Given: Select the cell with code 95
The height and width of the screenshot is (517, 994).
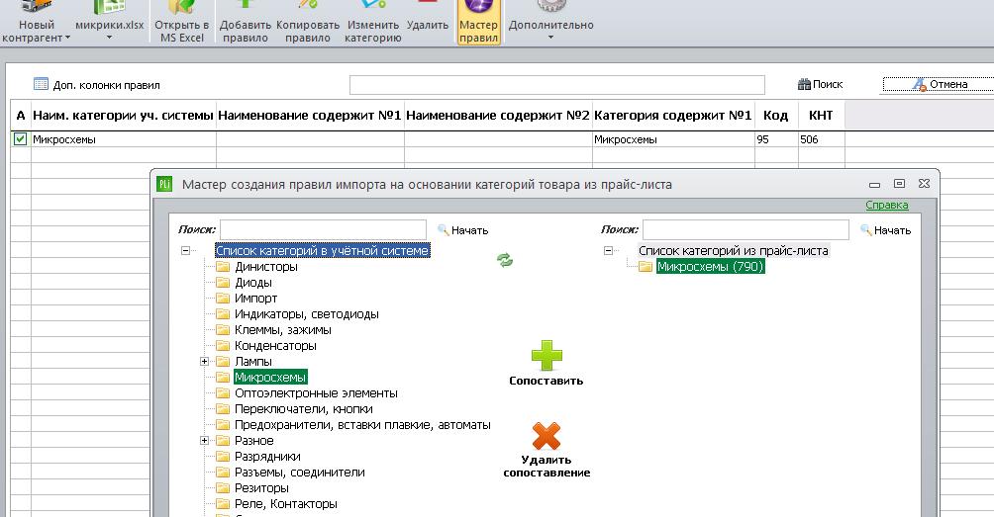Looking at the screenshot, I should (775, 139).
